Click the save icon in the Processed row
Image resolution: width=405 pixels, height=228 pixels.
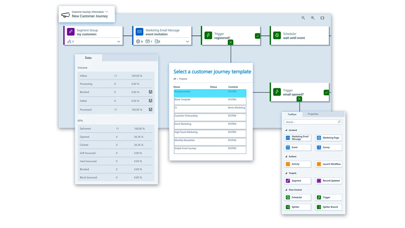[x=150, y=109]
